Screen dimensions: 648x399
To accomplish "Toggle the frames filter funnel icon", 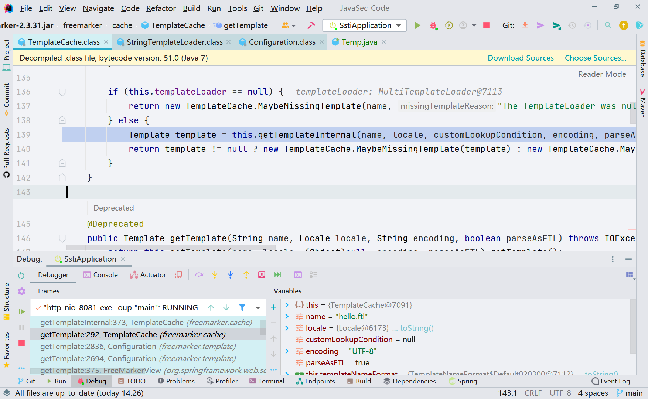I will 242,307.
